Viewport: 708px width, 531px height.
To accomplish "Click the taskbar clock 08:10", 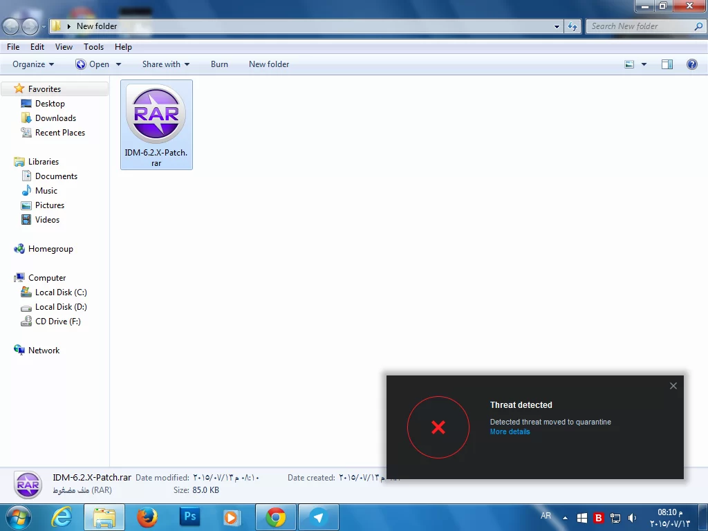I will [x=670, y=517].
